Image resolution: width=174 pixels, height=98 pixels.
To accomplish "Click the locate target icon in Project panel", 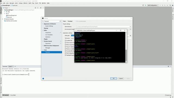I will click(35, 8).
